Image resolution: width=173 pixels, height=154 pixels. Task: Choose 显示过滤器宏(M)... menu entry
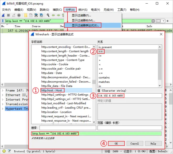(x=93, y=20)
